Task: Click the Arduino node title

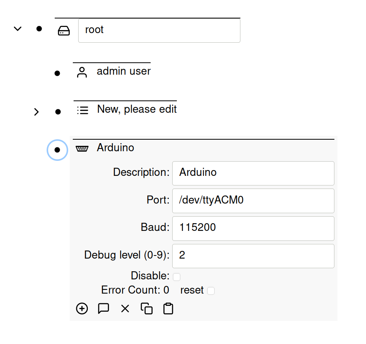Action: click(x=115, y=148)
